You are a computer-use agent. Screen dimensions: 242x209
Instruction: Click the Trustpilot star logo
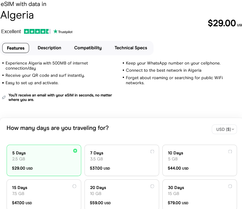tap(55, 31)
